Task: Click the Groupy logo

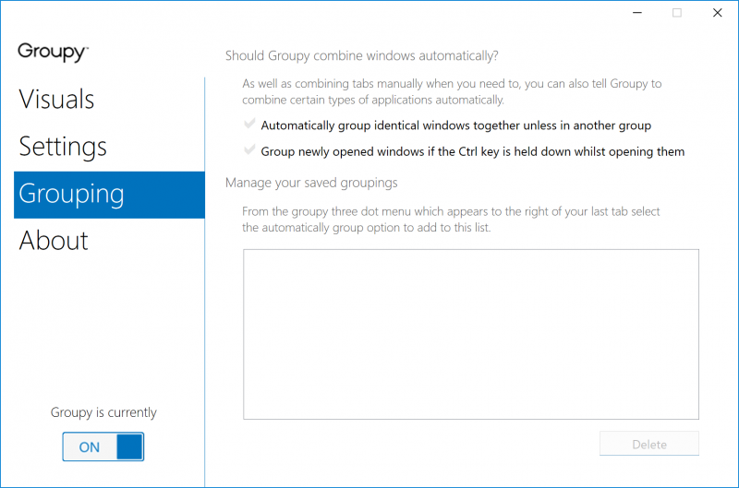Action: click(53, 52)
